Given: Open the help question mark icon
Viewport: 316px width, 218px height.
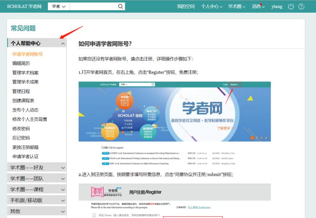Looking at the screenshot, I should [x=301, y=6].
